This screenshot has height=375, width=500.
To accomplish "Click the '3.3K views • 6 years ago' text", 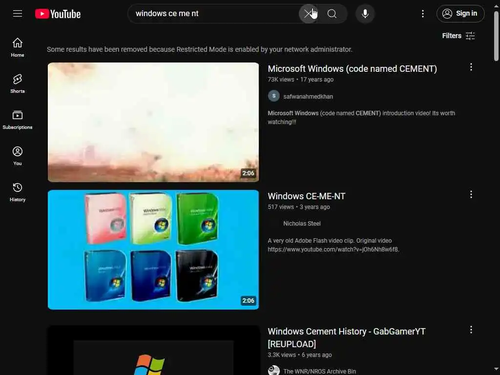I will click(x=300, y=355).
